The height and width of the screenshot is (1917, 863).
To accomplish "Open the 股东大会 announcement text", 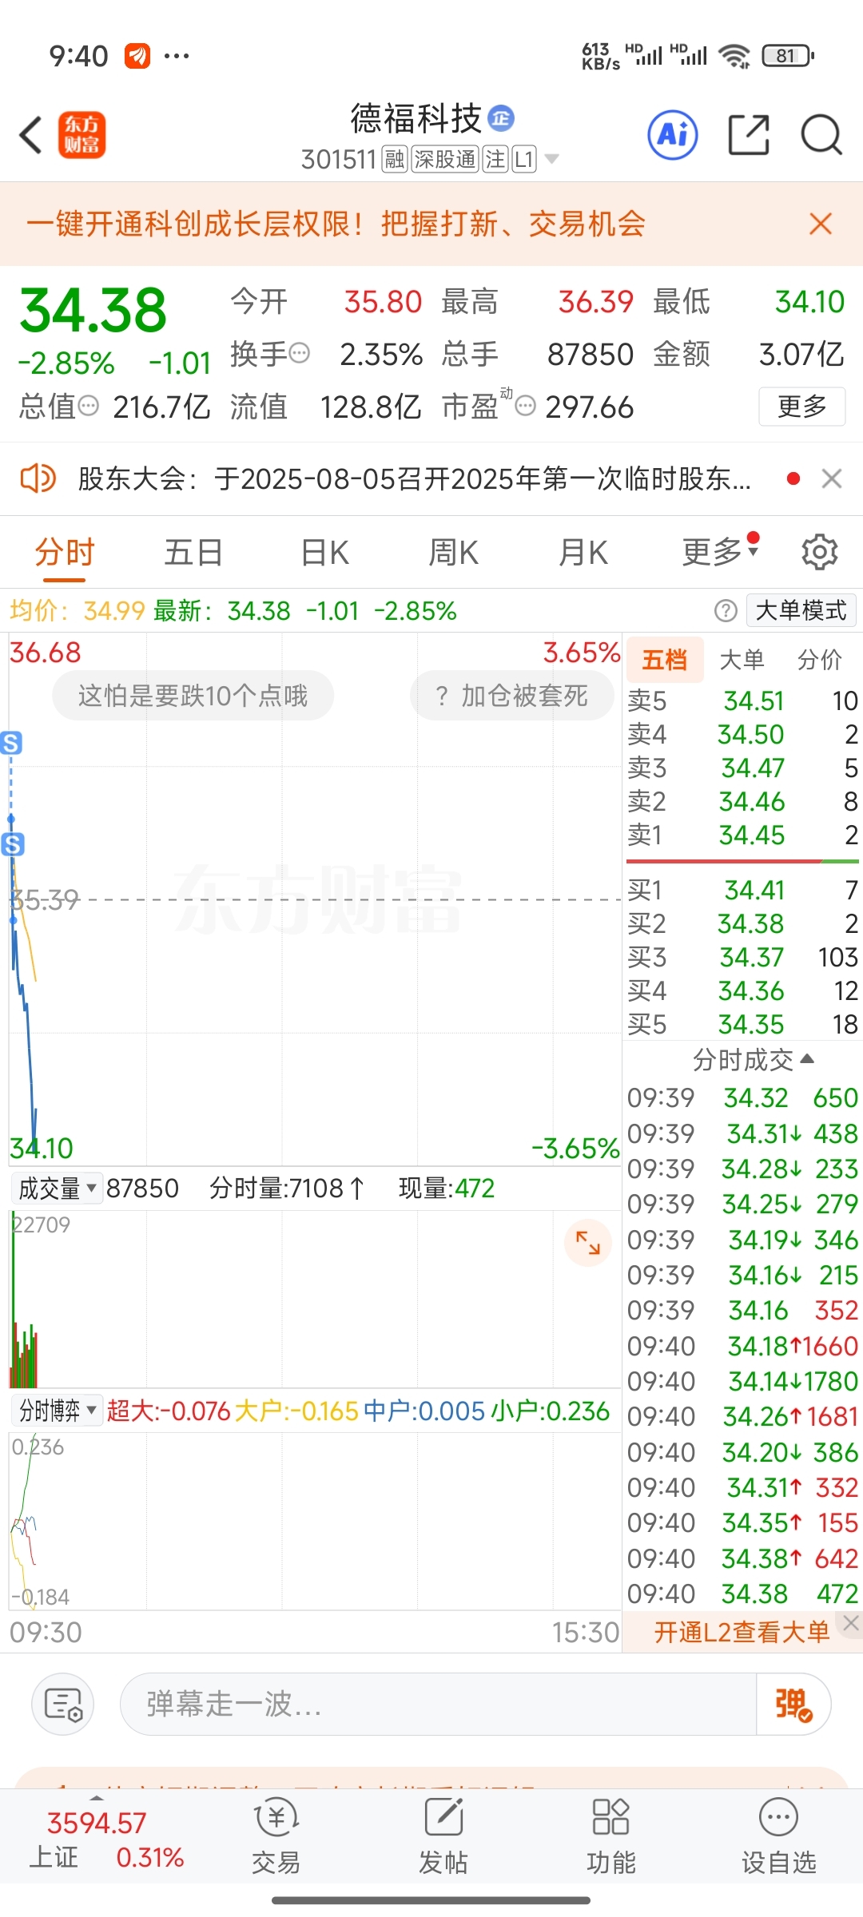I will point(414,478).
